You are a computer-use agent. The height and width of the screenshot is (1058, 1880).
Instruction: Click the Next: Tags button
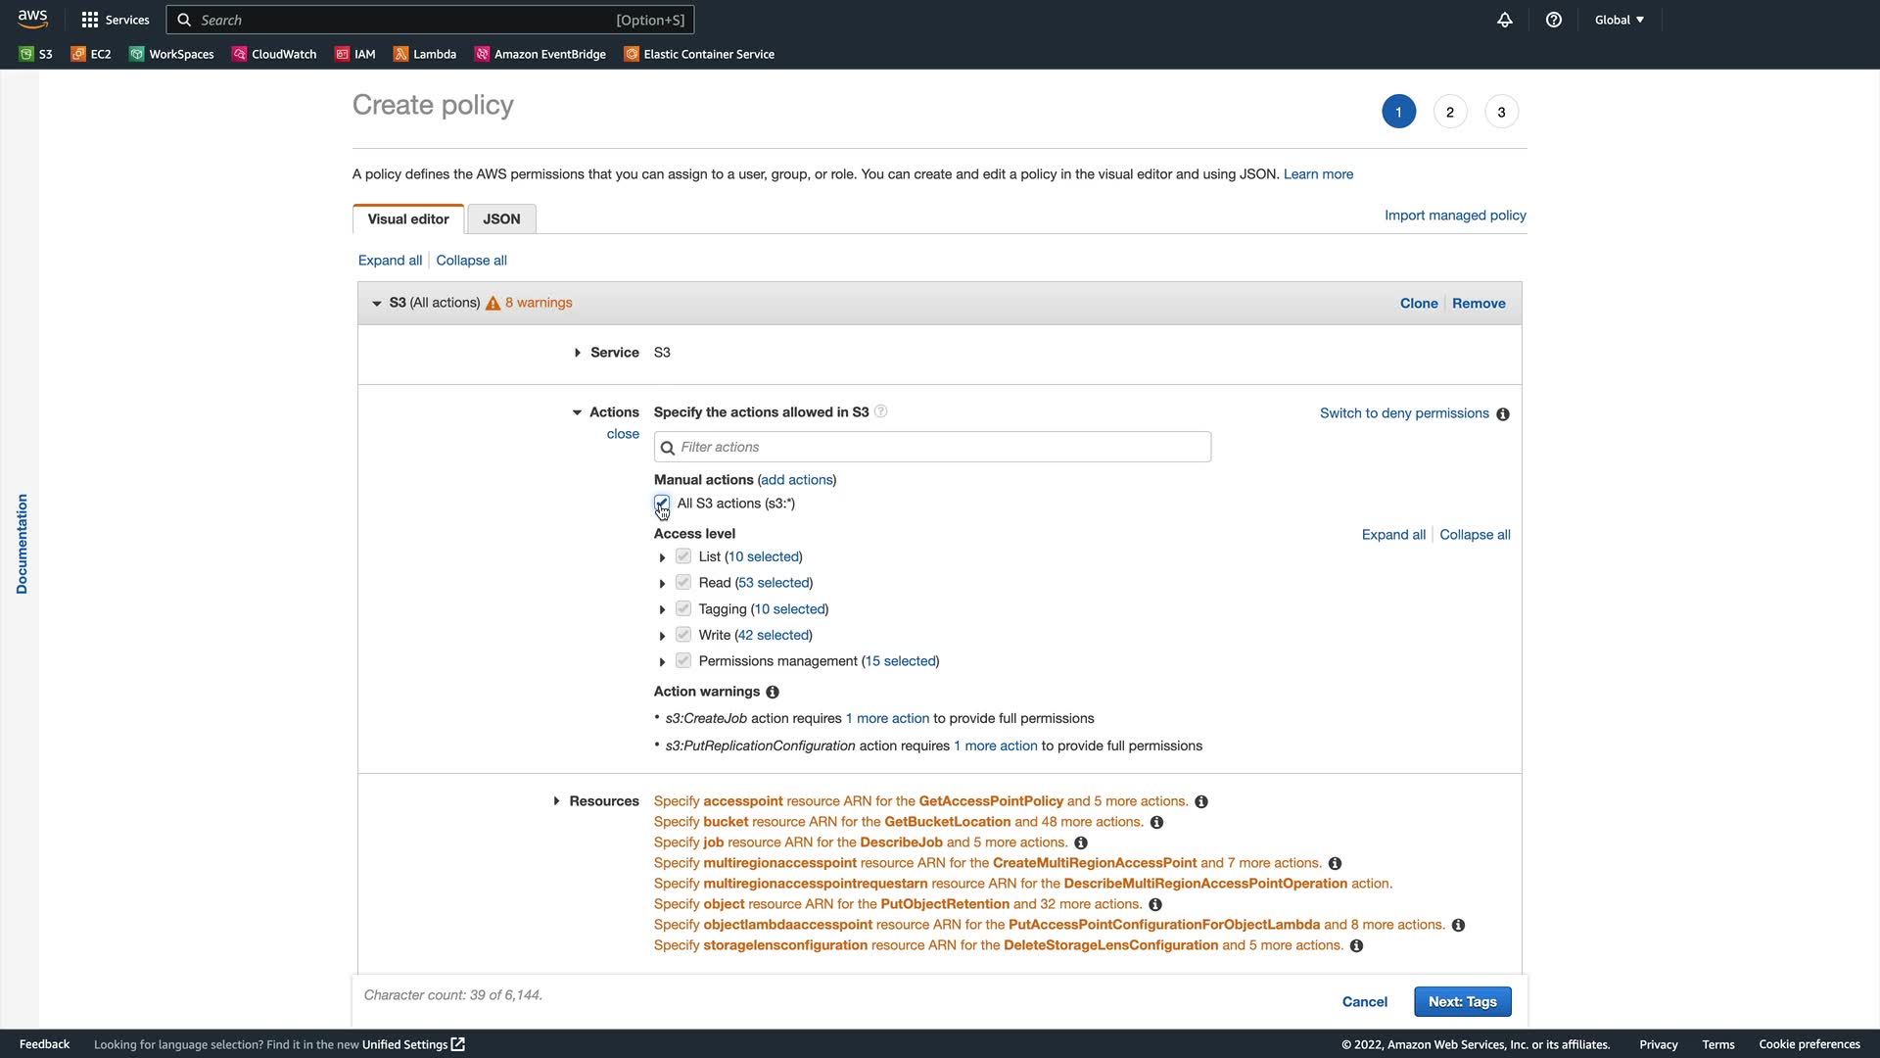1462,1001
